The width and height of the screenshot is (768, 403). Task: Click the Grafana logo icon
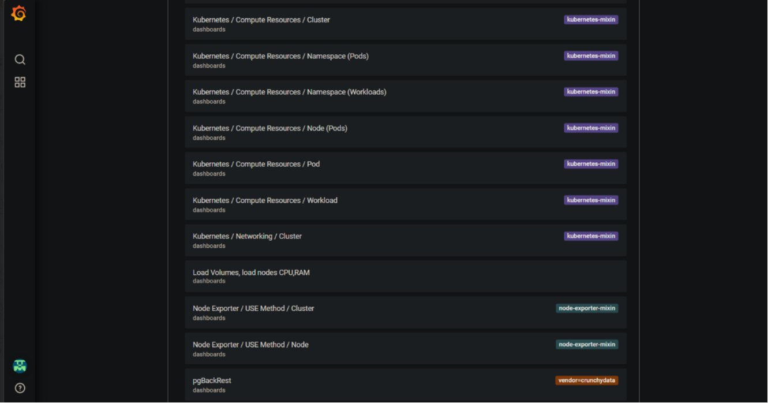[19, 13]
